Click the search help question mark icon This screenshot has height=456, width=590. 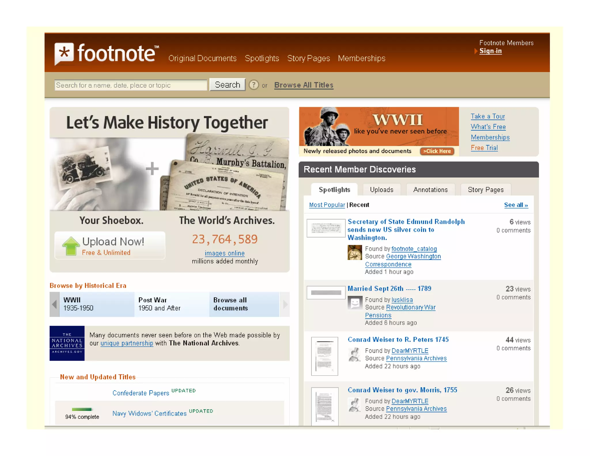click(x=254, y=85)
